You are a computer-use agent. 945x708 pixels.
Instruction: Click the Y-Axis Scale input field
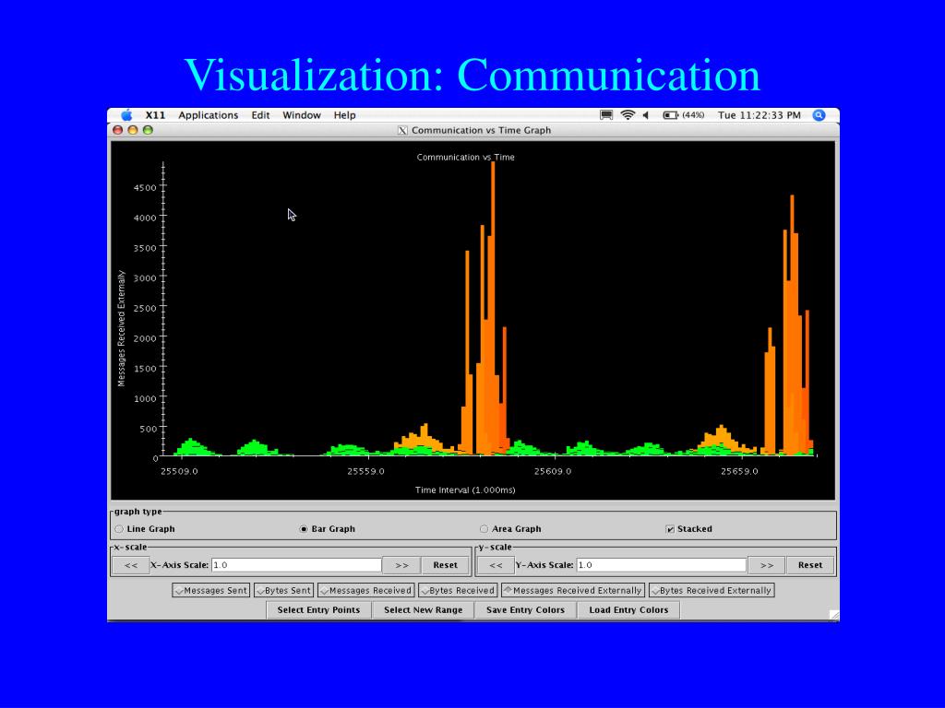pyautogui.click(x=661, y=565)
